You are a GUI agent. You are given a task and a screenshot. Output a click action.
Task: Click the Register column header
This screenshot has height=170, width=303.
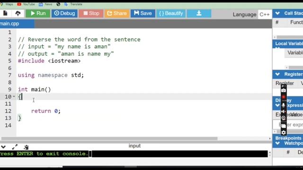[285, 83]
